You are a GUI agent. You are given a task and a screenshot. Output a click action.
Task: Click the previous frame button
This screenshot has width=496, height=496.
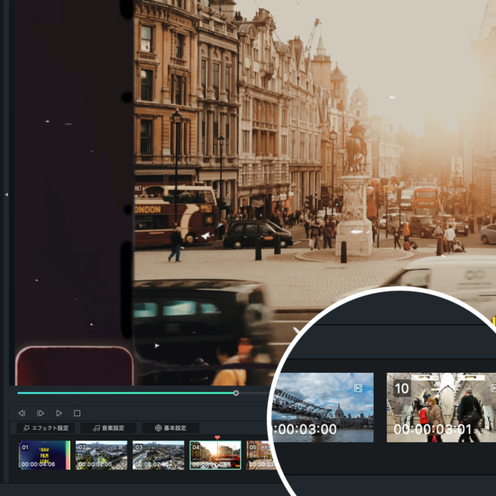click(x=22, y=413)
